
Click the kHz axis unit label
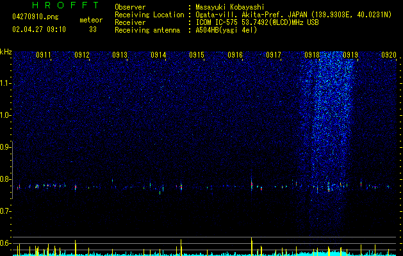point(6,52)
